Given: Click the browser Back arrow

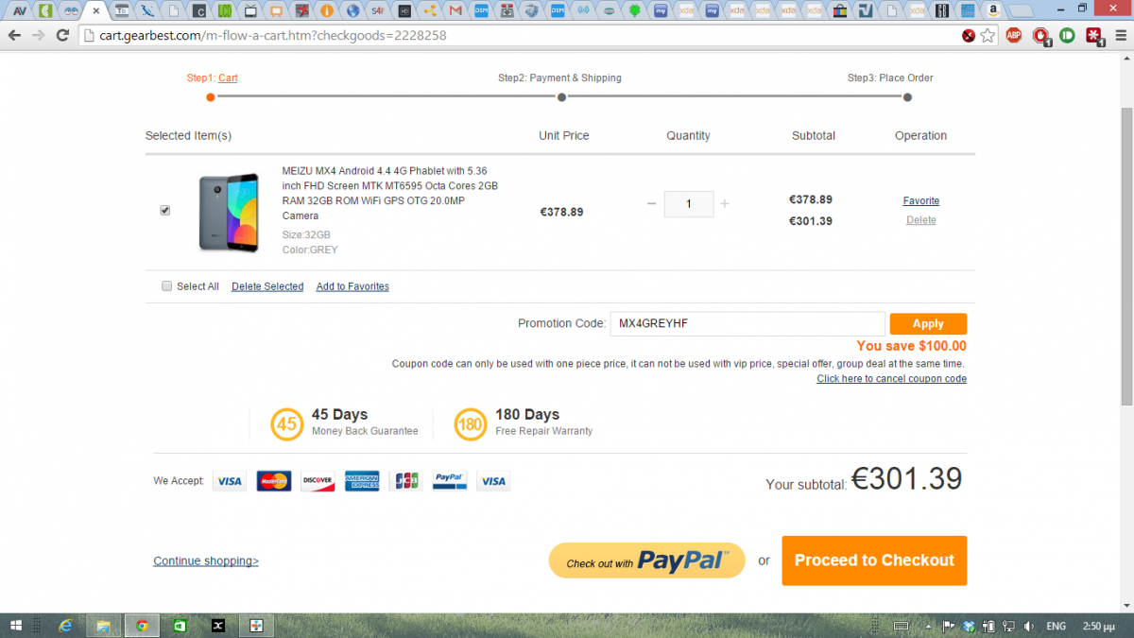Looking at the screenshot, I should [x=14, y=35].
